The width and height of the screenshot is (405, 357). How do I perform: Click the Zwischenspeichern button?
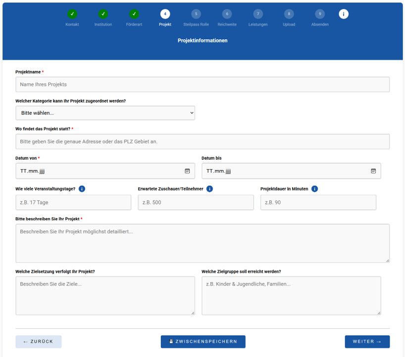(x=203, y=342)
